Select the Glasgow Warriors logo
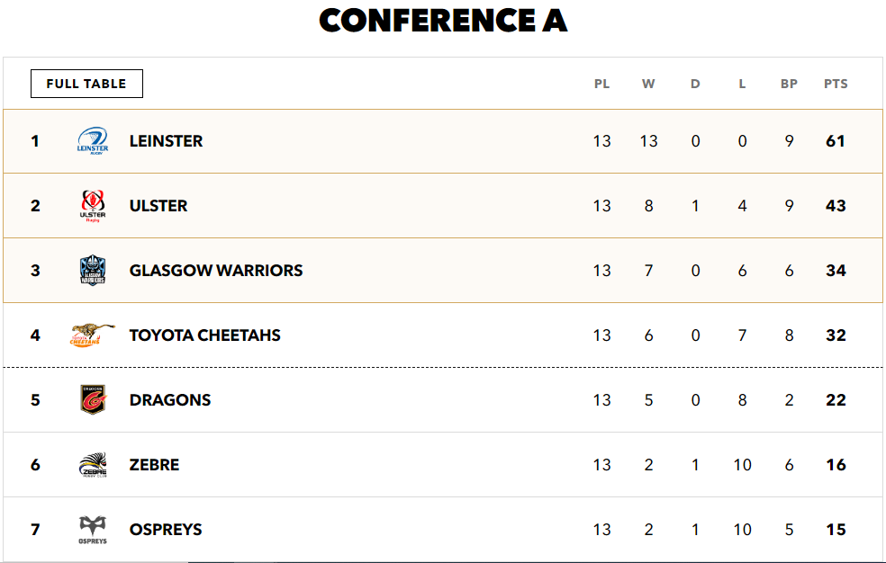Image resolution: width=886 pixels, height=563 pixels. 93,270
